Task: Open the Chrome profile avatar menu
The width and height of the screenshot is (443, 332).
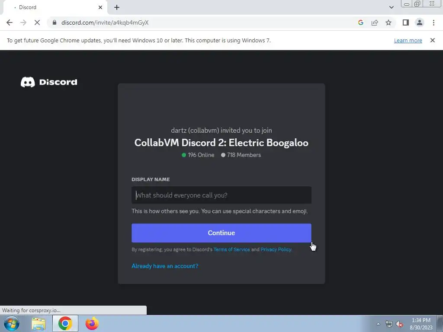Action: [420, 22]
